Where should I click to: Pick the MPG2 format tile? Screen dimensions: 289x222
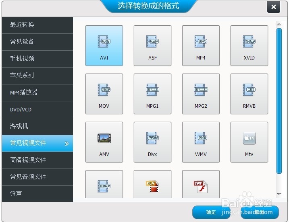coord(201,94)
